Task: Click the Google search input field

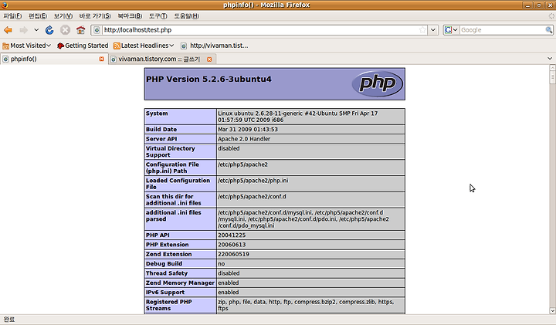Action: click(x=502, y=30)
